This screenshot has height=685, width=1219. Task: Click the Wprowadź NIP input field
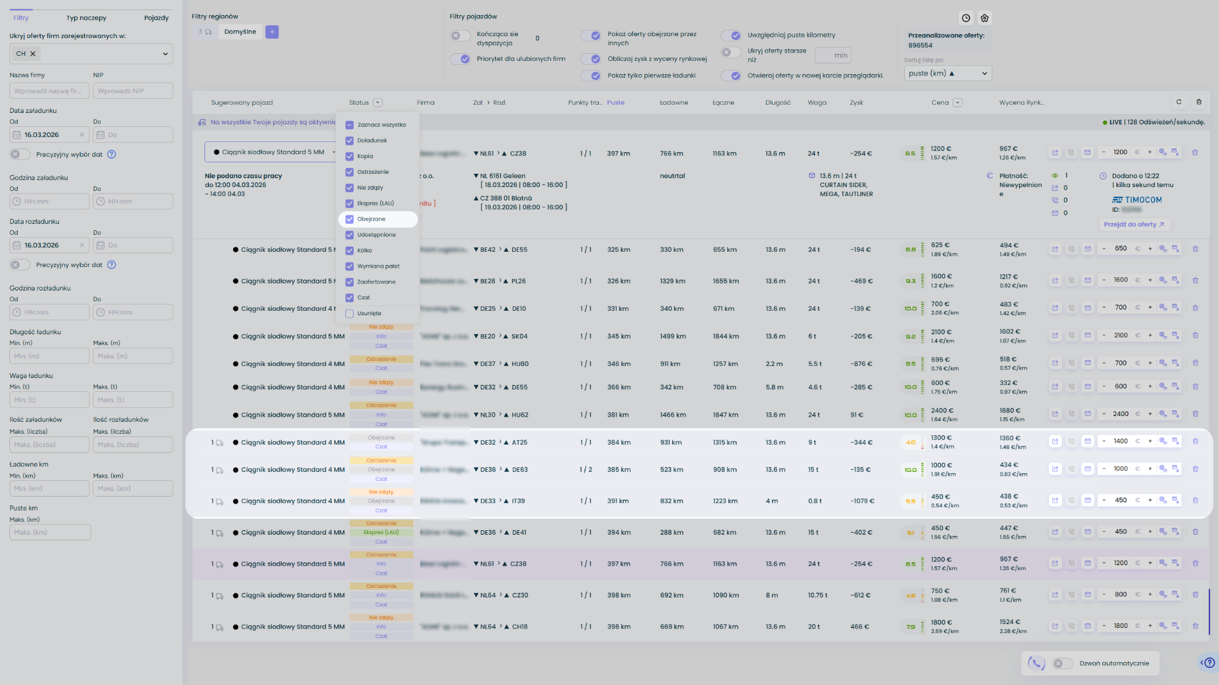(133, 91)
